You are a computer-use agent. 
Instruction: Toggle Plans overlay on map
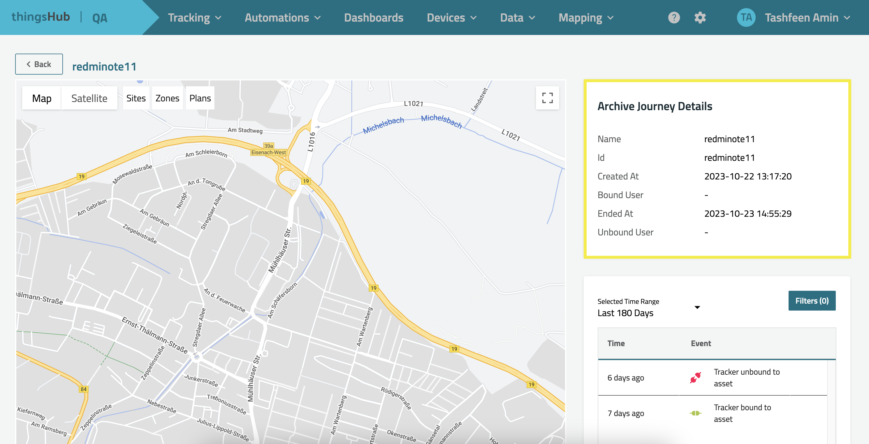pyautogui.click(x=200, y=98)
